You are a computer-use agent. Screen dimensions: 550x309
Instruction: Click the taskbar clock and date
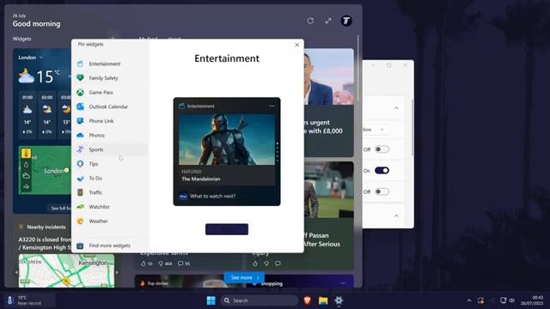pos(532,300)
